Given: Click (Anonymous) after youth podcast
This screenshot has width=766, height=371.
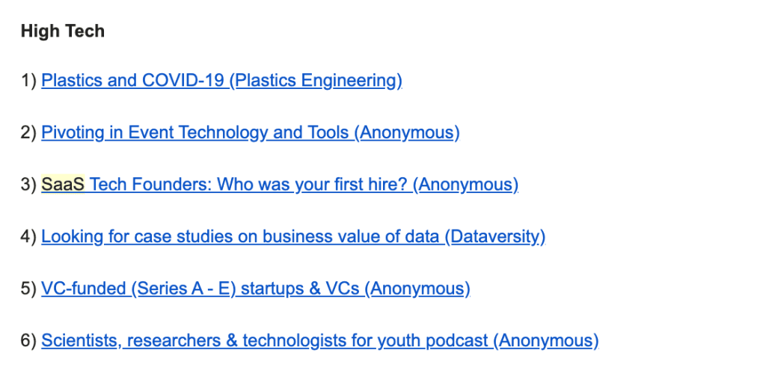Looking at the screenshot, I should (545, 340).
